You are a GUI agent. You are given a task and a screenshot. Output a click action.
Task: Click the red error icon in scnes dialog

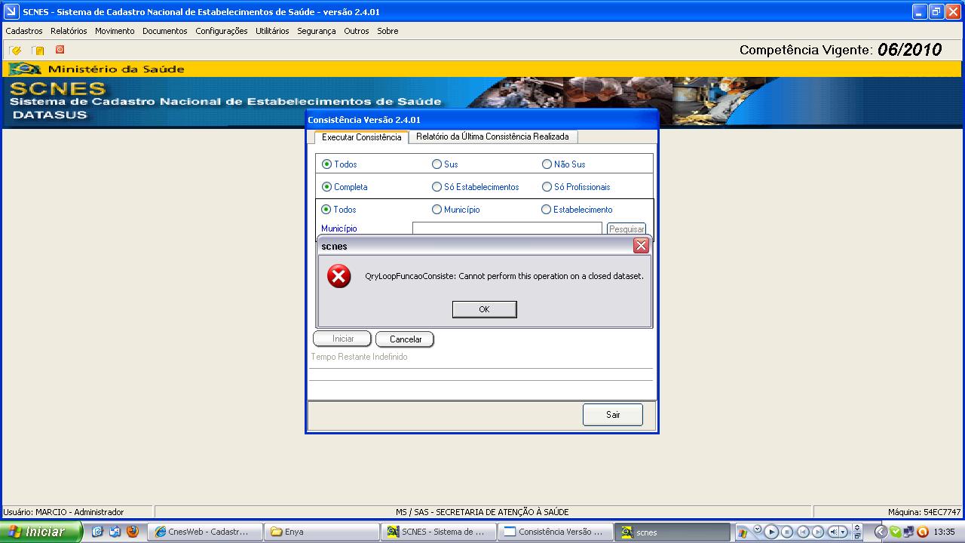(339, 276)
